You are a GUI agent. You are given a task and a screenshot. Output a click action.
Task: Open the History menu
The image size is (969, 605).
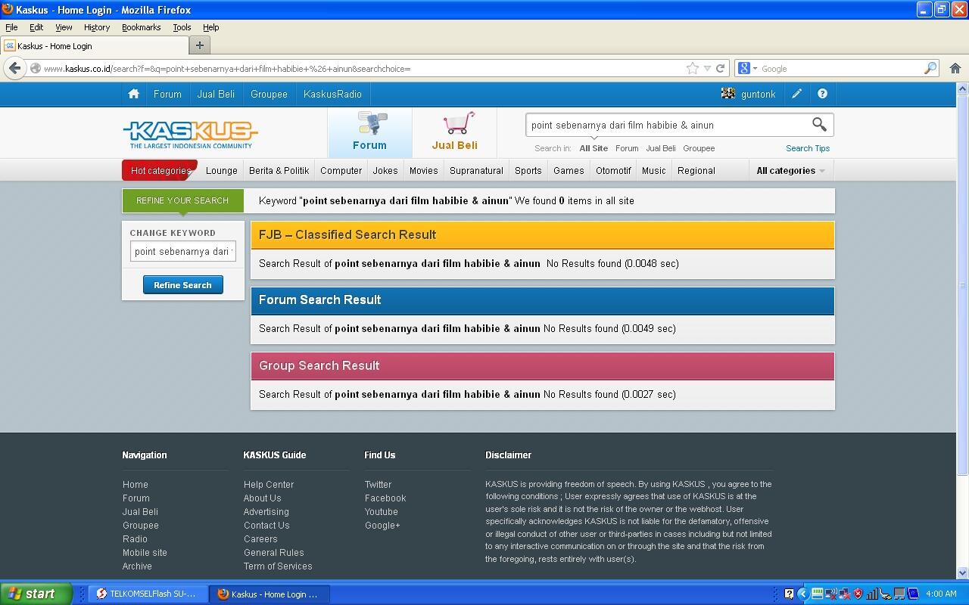[97, 27]
